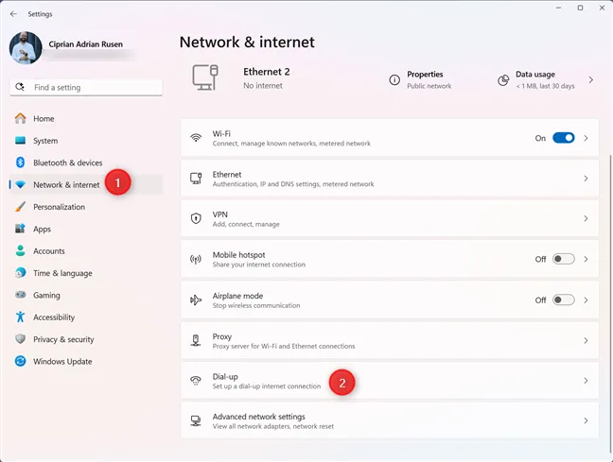Turn on Airplane mode toggle
The height and width of the screenshot is (462, 613).
tap(564, 299)
